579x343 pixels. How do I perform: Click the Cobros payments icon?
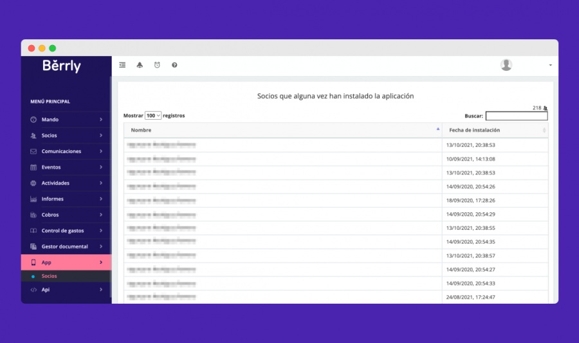33,215
